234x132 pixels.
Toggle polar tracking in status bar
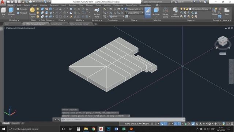point(169,124)
